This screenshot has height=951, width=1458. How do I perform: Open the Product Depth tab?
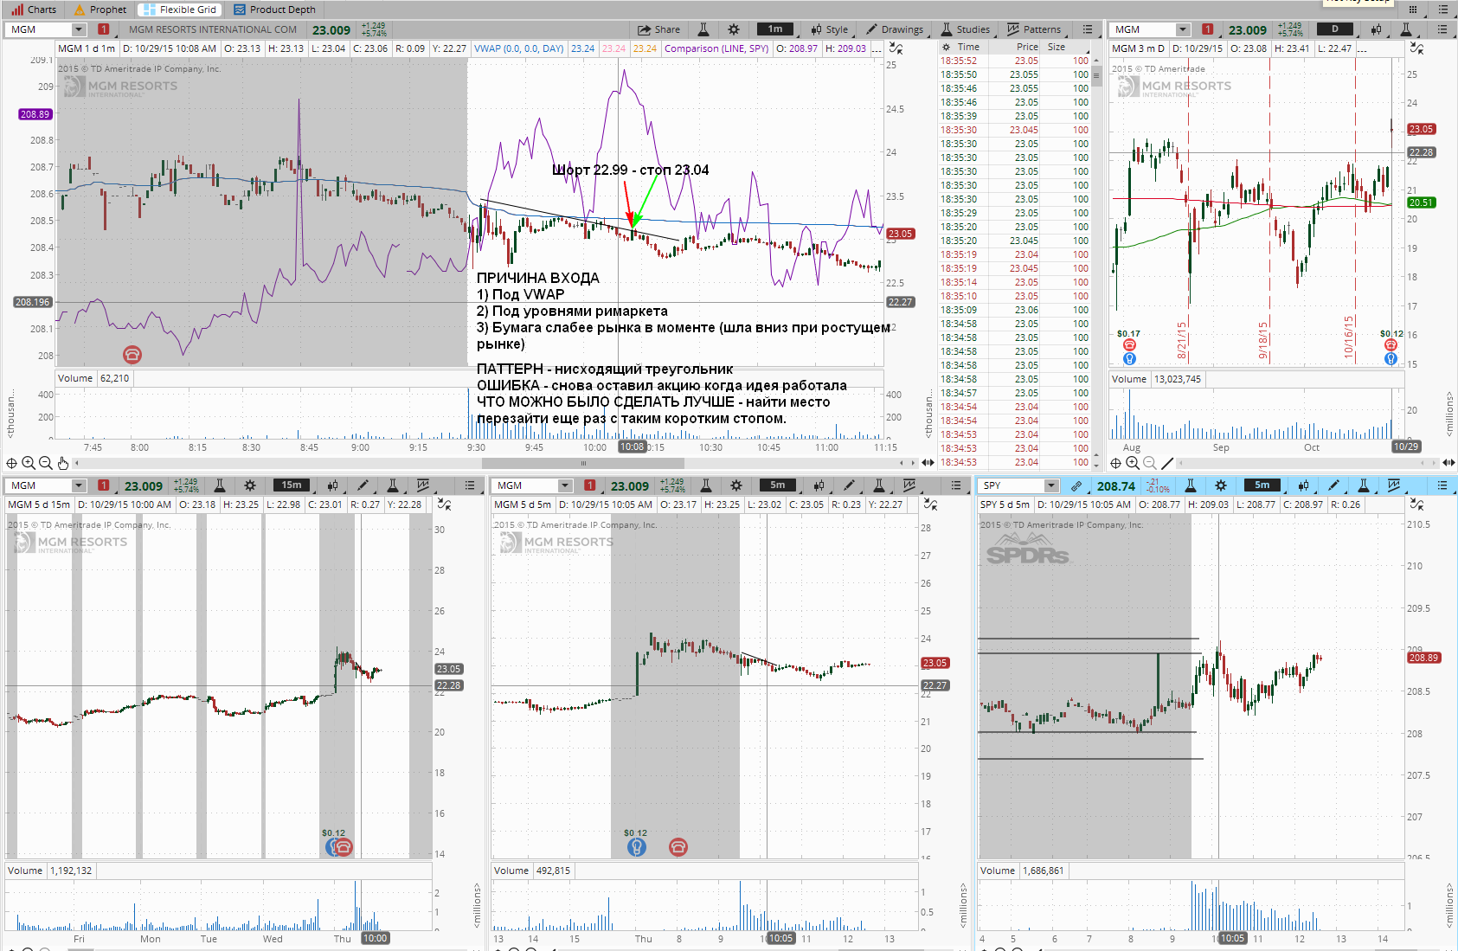pyautogui.click(x=274, y=10)
